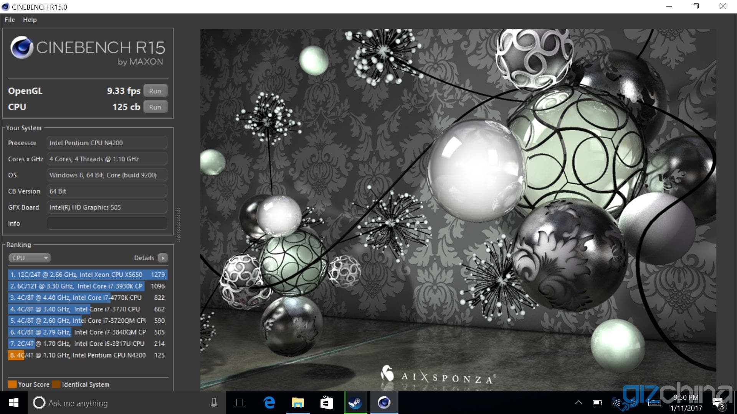Image resolution: width=737 pixels, height=414 pixels.
Task: Open Task View from taskbar
Action: pos(240,402)
